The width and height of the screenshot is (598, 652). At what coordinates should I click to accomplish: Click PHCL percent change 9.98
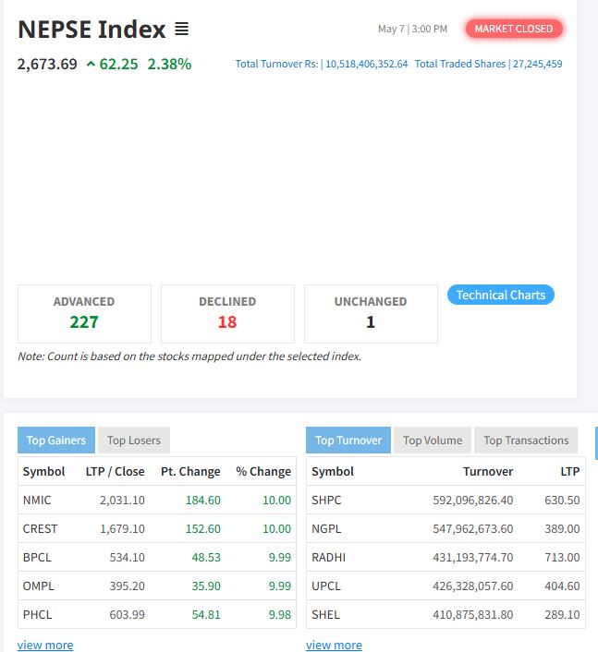click(x=280, y=614)
